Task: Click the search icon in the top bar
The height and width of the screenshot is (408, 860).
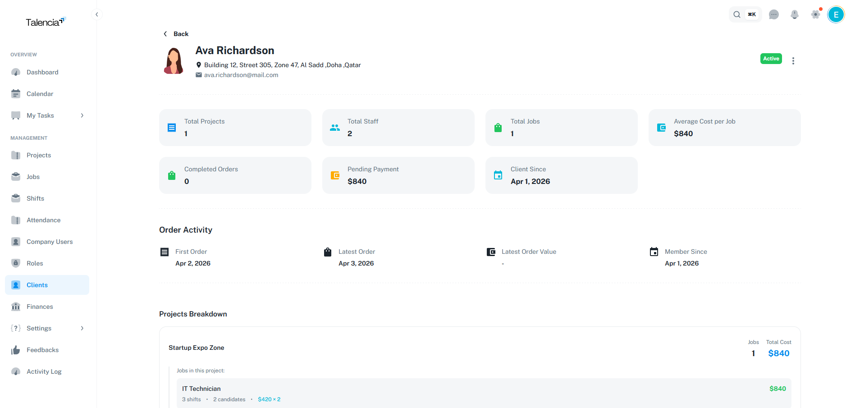Action: 736,14
